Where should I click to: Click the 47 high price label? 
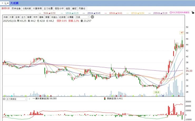pyautogui.click(x=182, y=33)
